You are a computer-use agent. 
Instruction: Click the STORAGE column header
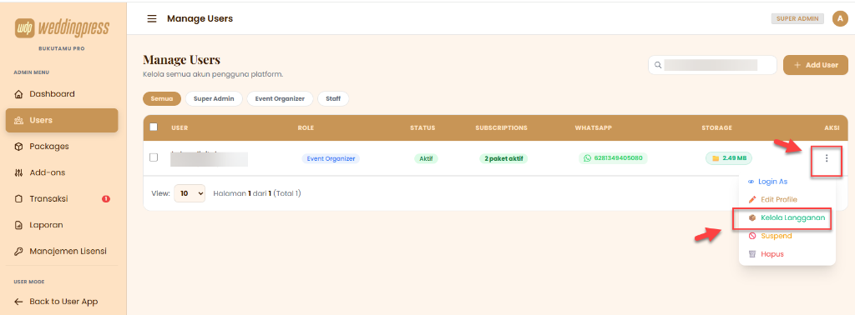tap(716, 127)
